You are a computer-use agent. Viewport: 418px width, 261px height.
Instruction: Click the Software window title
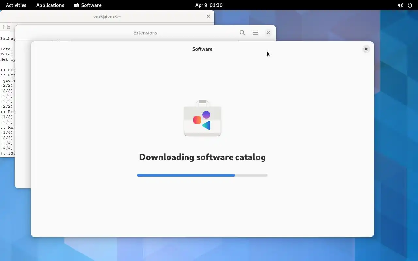(x=202, y=49)
